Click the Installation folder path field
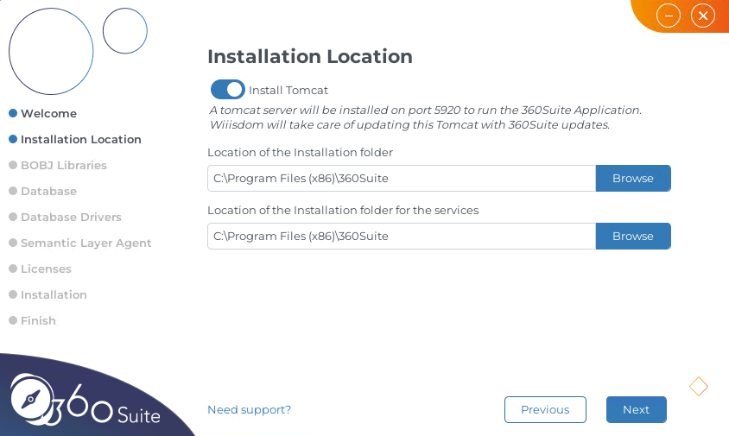This screenshot has width=729, height=436. click(402, 178)
